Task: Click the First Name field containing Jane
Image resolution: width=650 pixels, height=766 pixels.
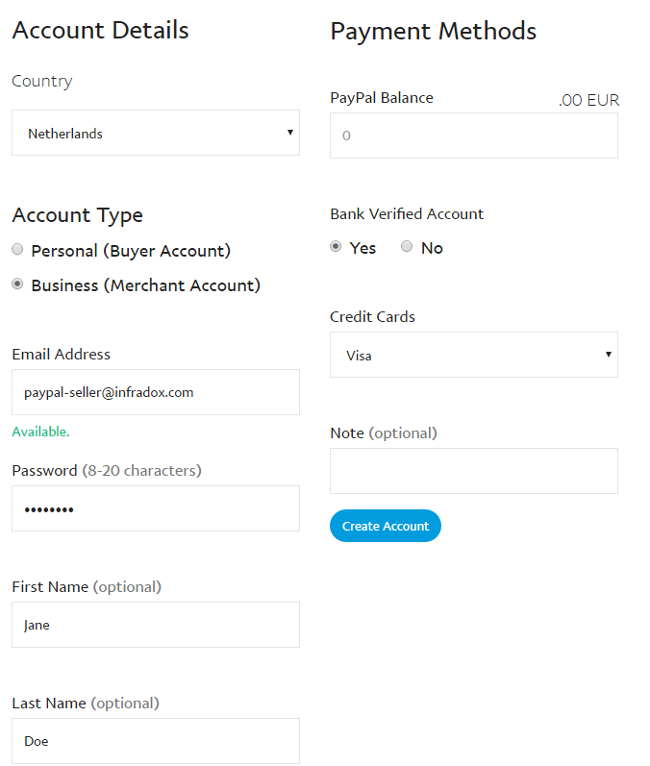Action: click(x=156, y=625)
